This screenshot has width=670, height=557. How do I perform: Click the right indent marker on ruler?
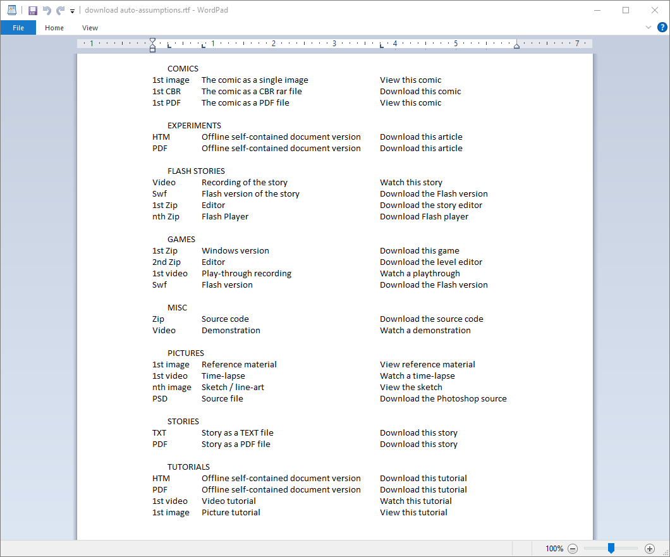click(516, 46)
